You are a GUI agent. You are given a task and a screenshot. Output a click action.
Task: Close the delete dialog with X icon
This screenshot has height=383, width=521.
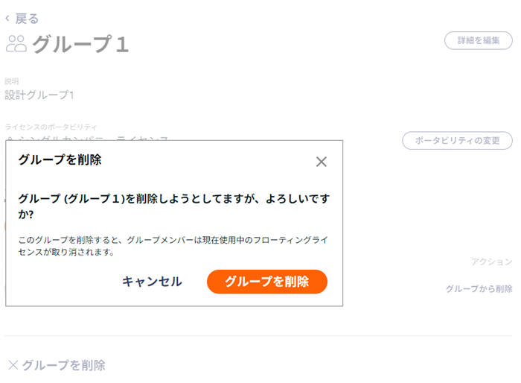point(322,162)
